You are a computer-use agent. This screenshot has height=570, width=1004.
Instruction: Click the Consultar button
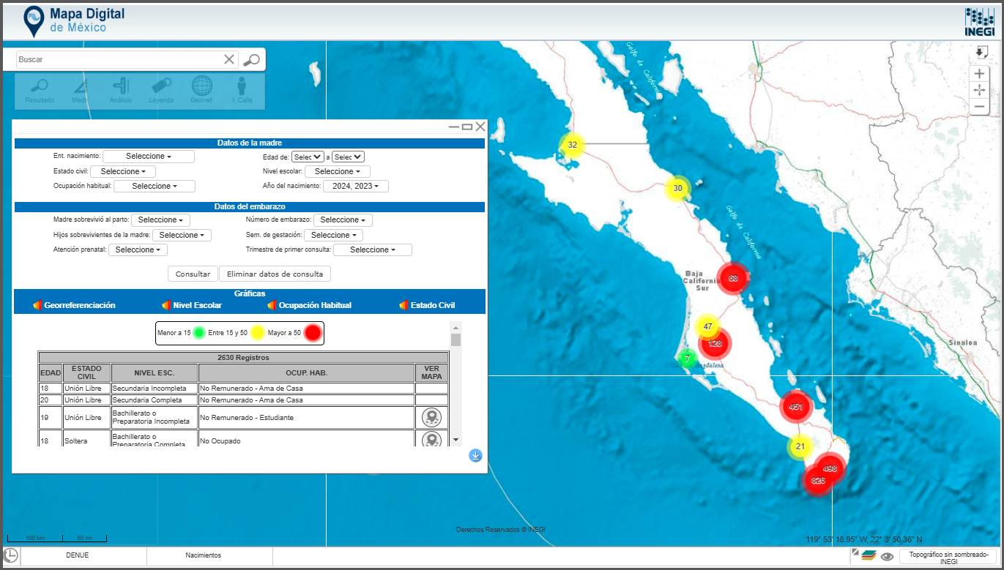point(193,274)
